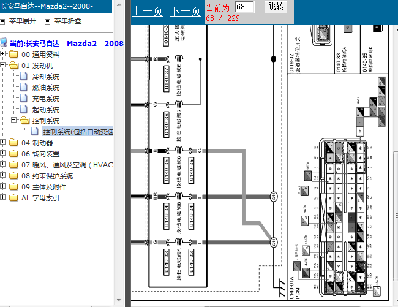Click the sidebar scroll up arrow
Screen dimensions: 398x307
click(x=119, y=4)
